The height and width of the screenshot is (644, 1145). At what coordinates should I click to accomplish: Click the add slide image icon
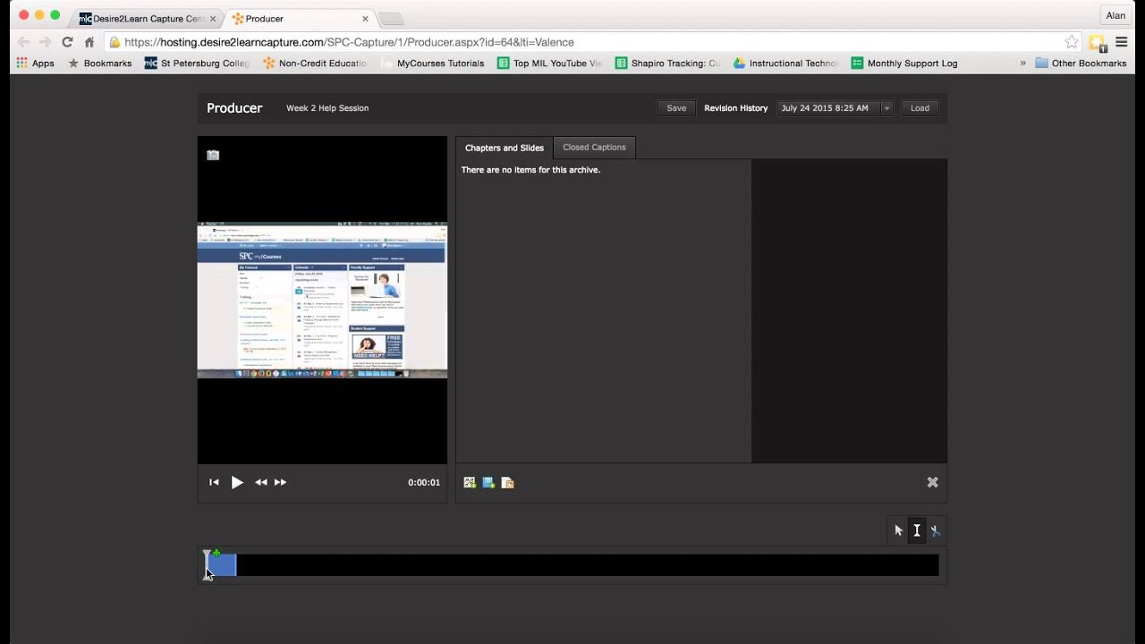click(470, 482)
